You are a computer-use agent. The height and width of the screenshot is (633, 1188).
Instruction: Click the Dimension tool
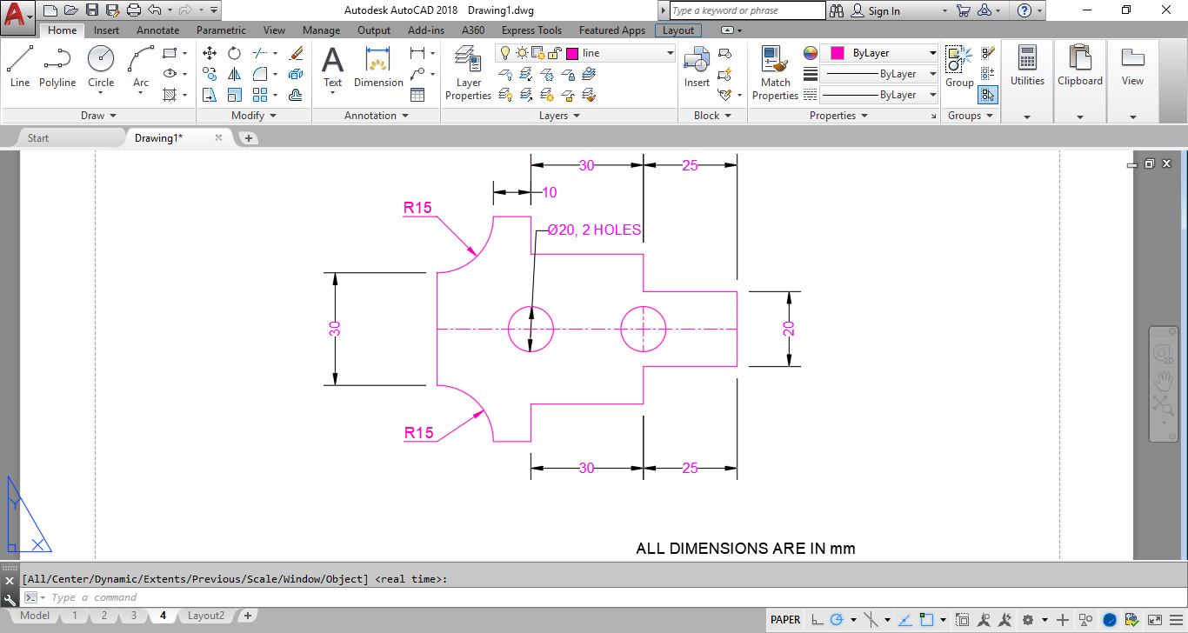click(378, 67)
